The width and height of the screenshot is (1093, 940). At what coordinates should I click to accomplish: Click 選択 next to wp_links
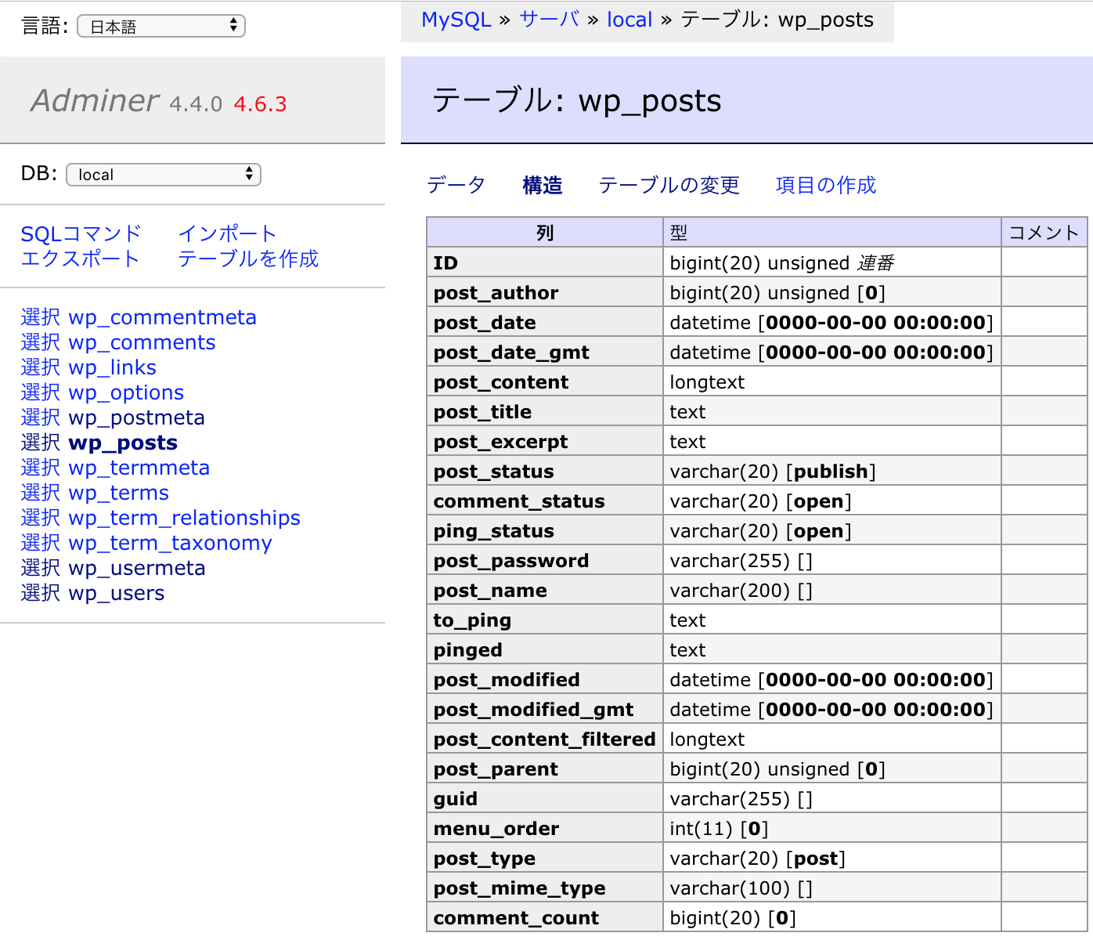[x=41, y=367]
